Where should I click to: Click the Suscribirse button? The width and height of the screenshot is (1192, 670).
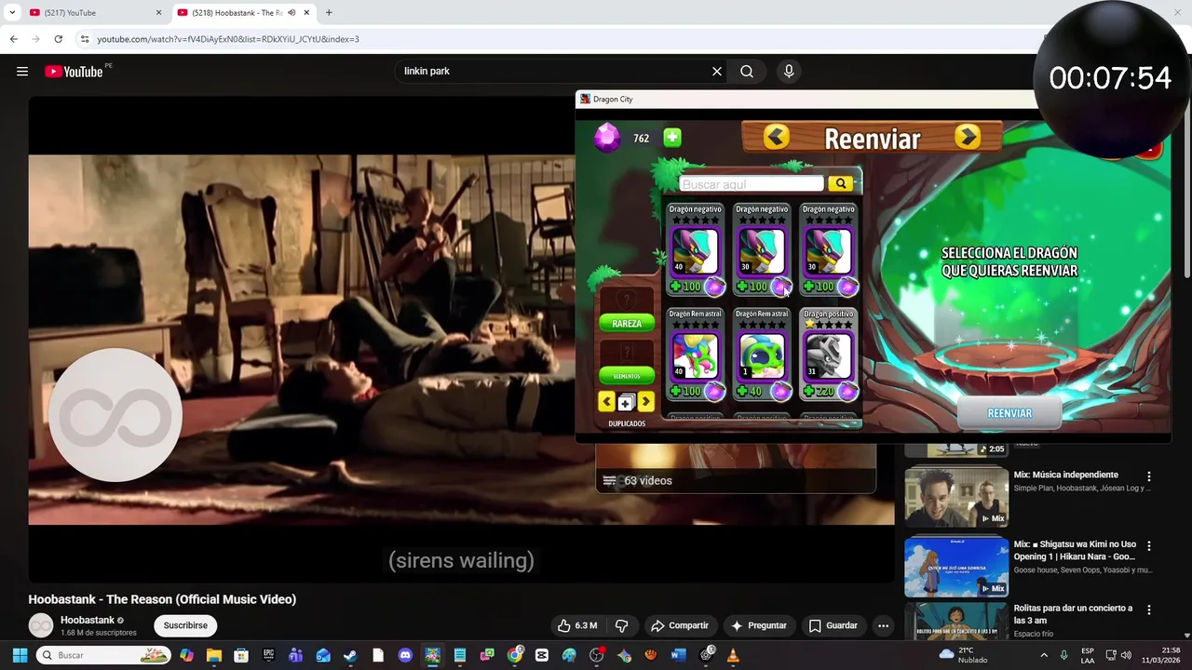coord(185,625)
